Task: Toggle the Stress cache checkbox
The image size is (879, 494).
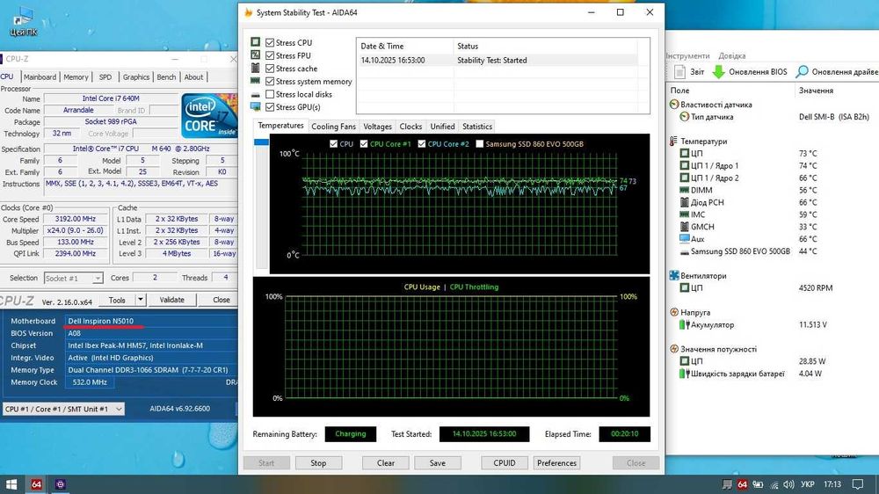Action: pos(270,69)
